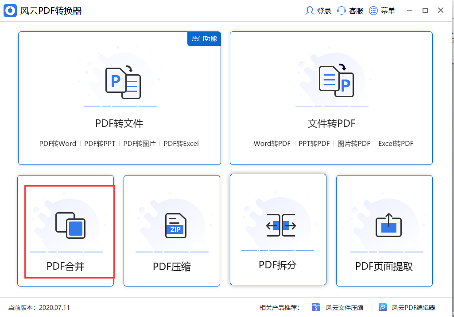
Task: Open the 风云文件压缩 product link
Action: click(344, 308)
